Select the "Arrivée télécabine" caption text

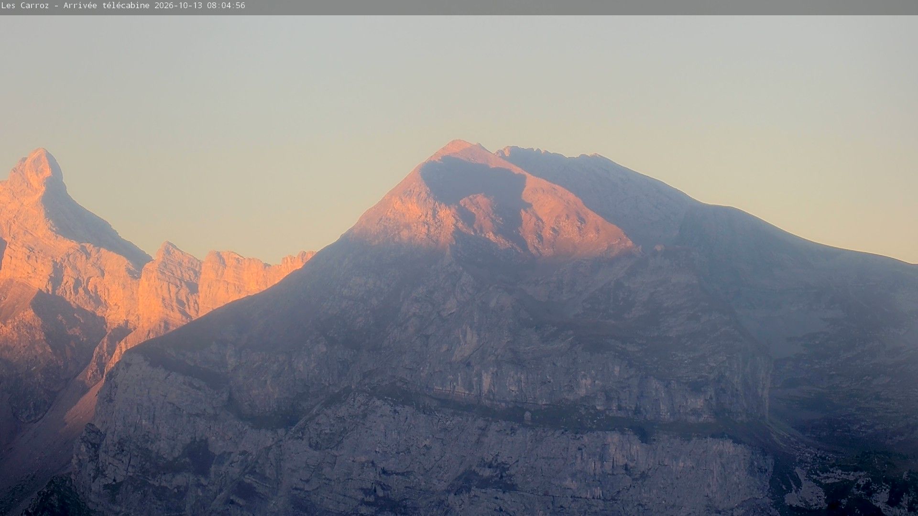point(107,6)
